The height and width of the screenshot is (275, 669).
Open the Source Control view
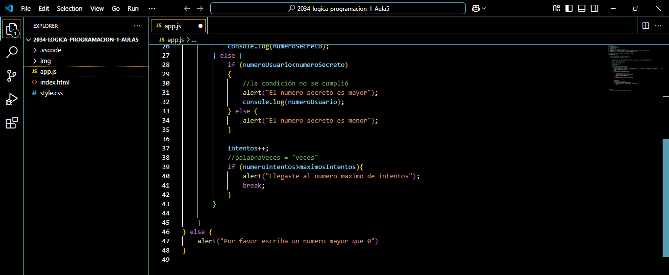tap(11, 76)
